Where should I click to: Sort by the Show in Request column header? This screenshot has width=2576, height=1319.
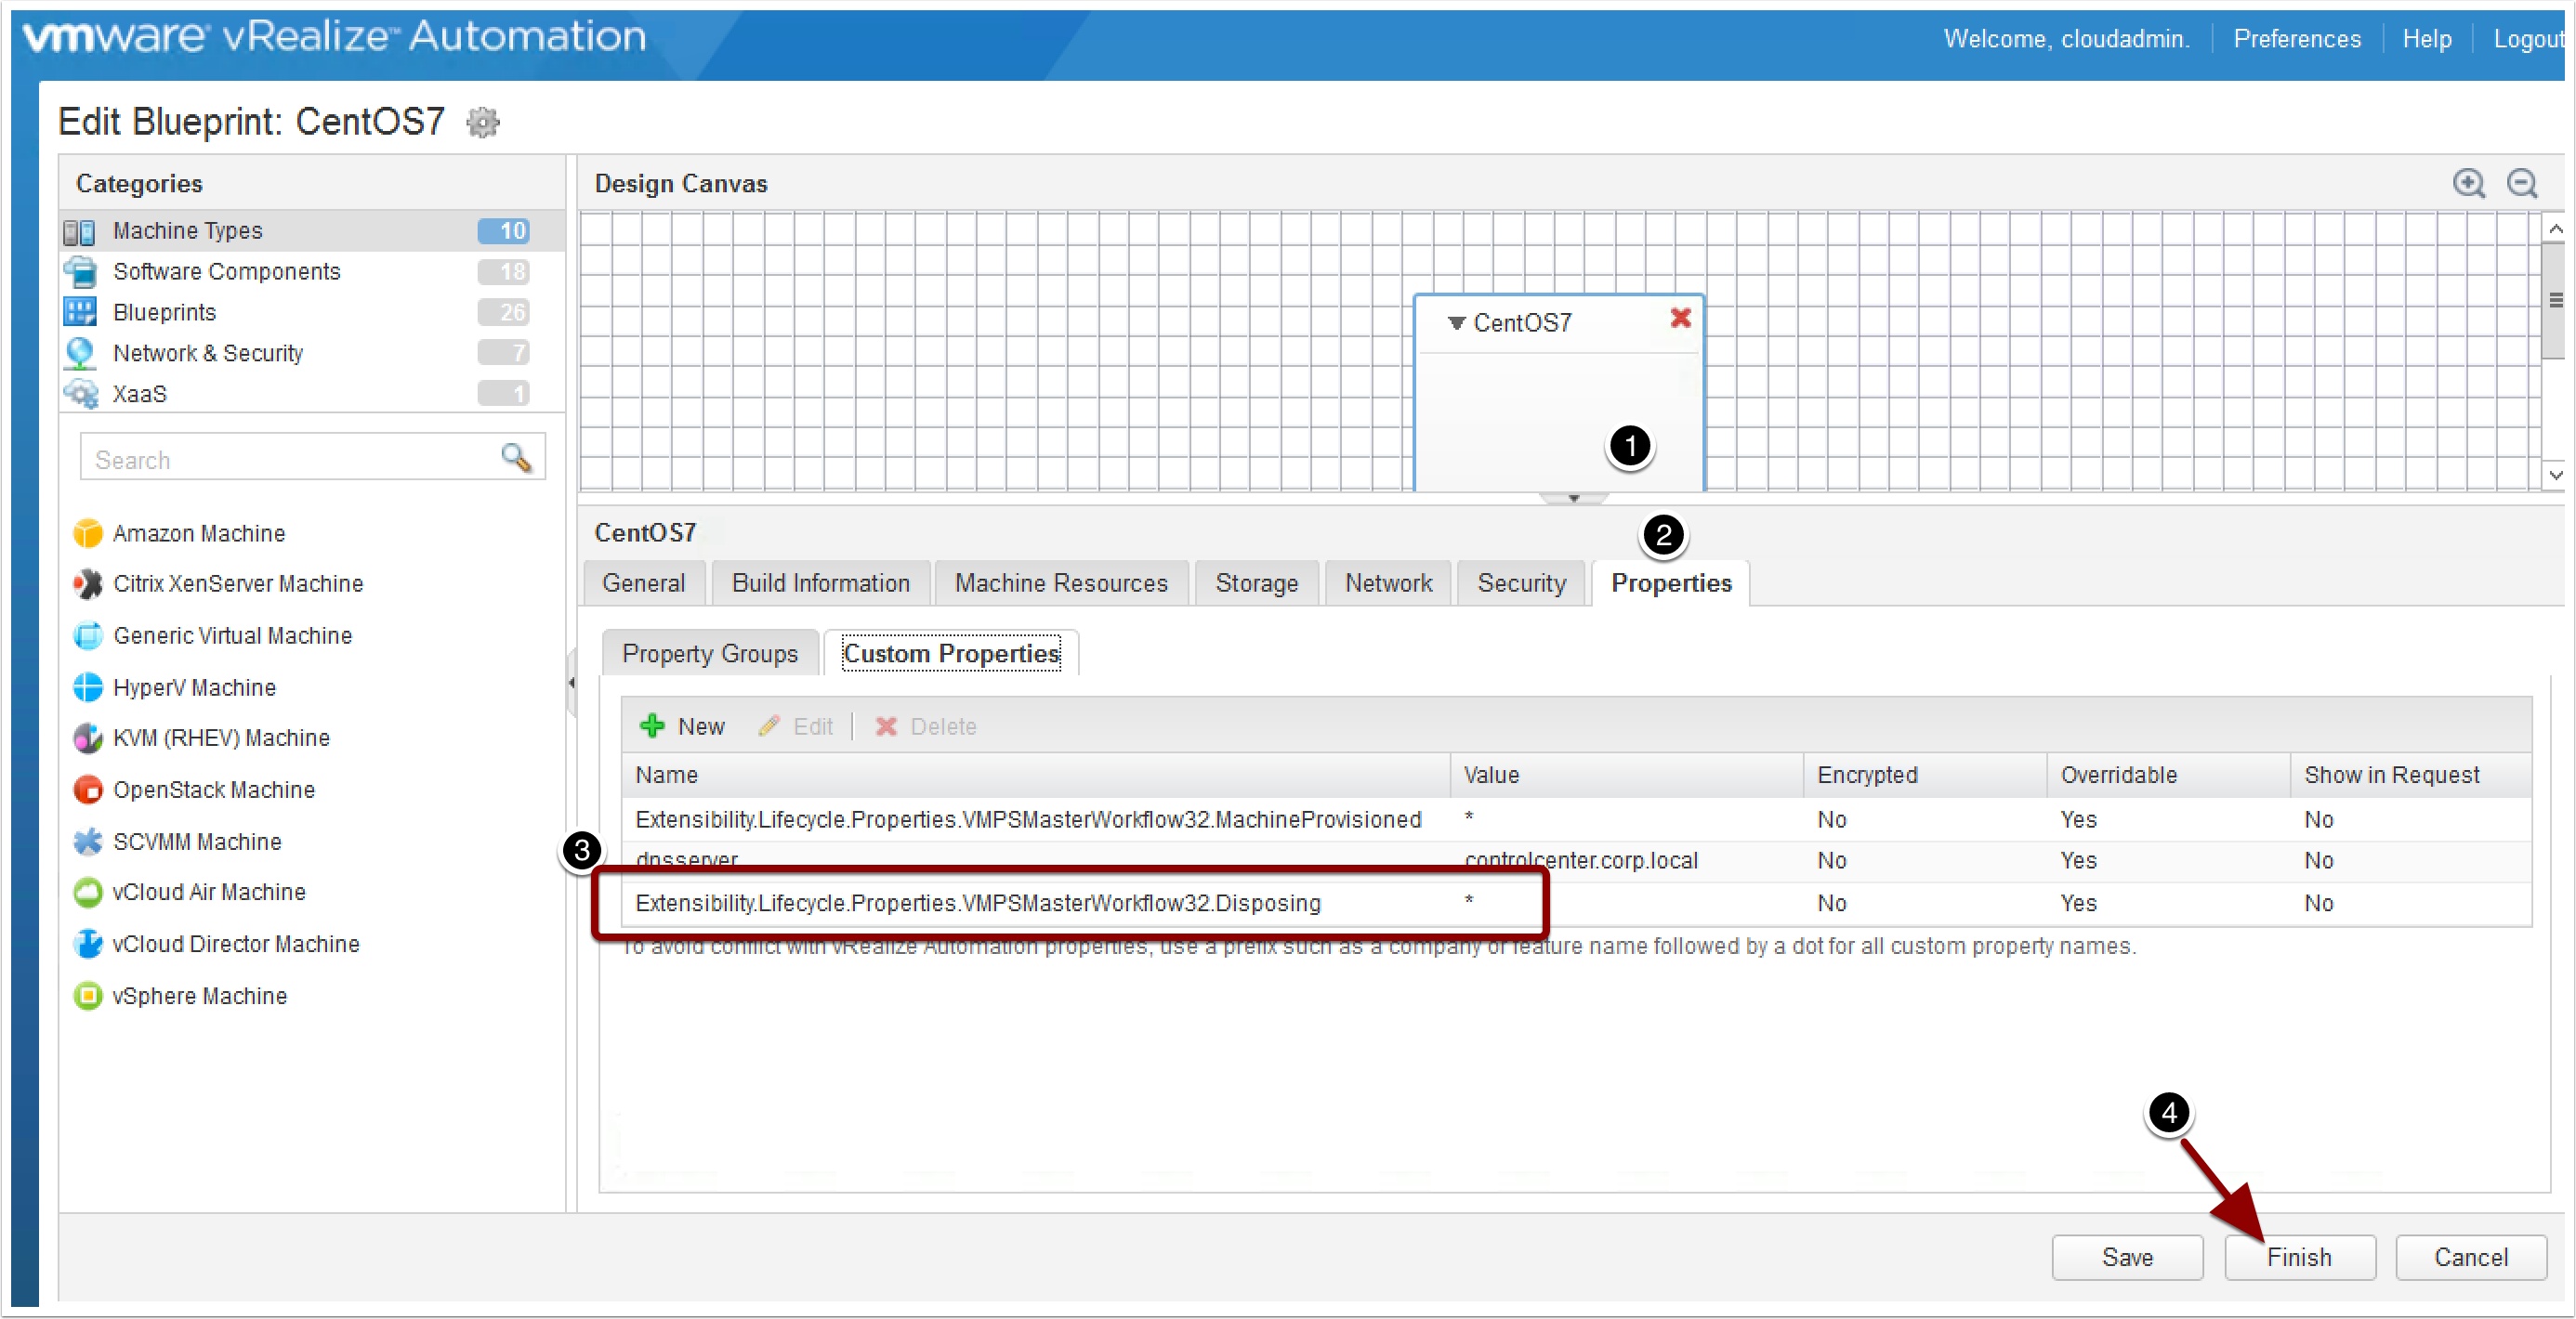coord(2412,776)
